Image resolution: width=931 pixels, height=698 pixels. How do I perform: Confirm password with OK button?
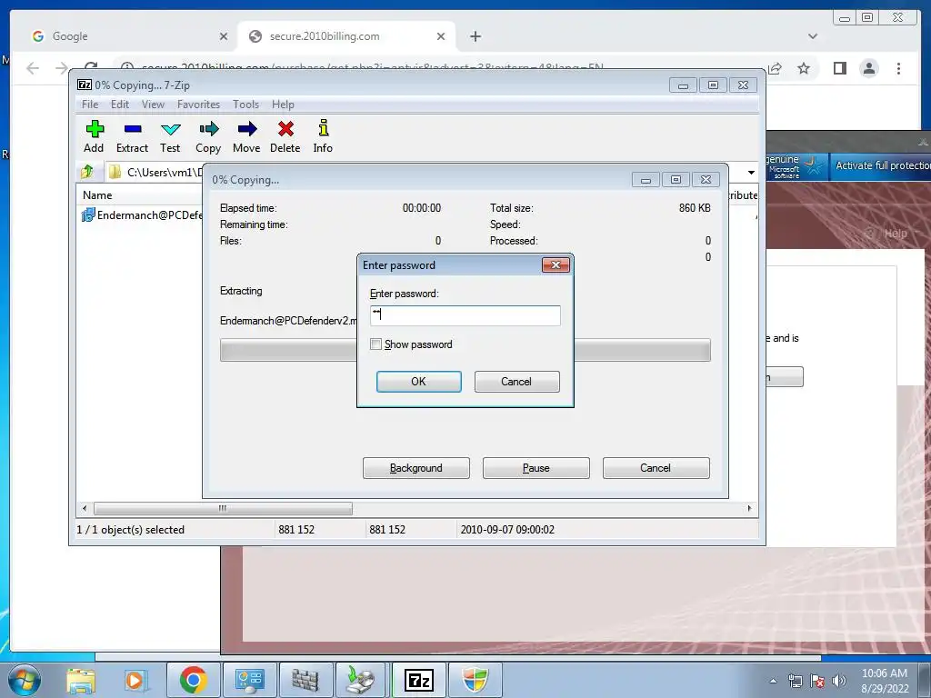pos(418,382)
